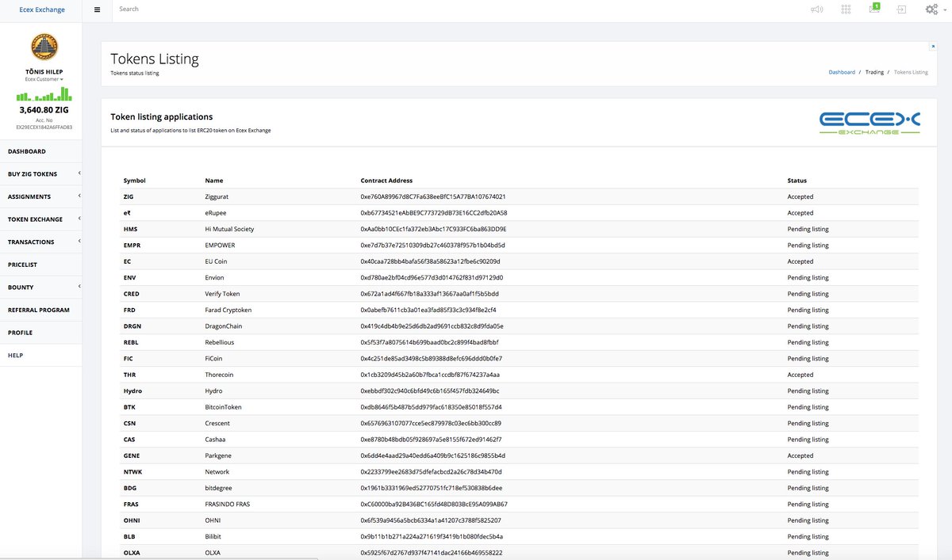This screenshot has width=952, height=560.
Task: Click the Ecex Exchange brand link
Action: coord(42,10)
